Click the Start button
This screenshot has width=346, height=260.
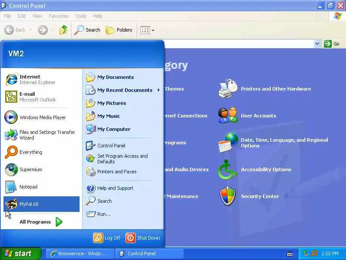point(20,253)
